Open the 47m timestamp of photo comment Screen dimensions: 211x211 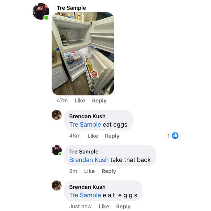(x=62, y=101)
